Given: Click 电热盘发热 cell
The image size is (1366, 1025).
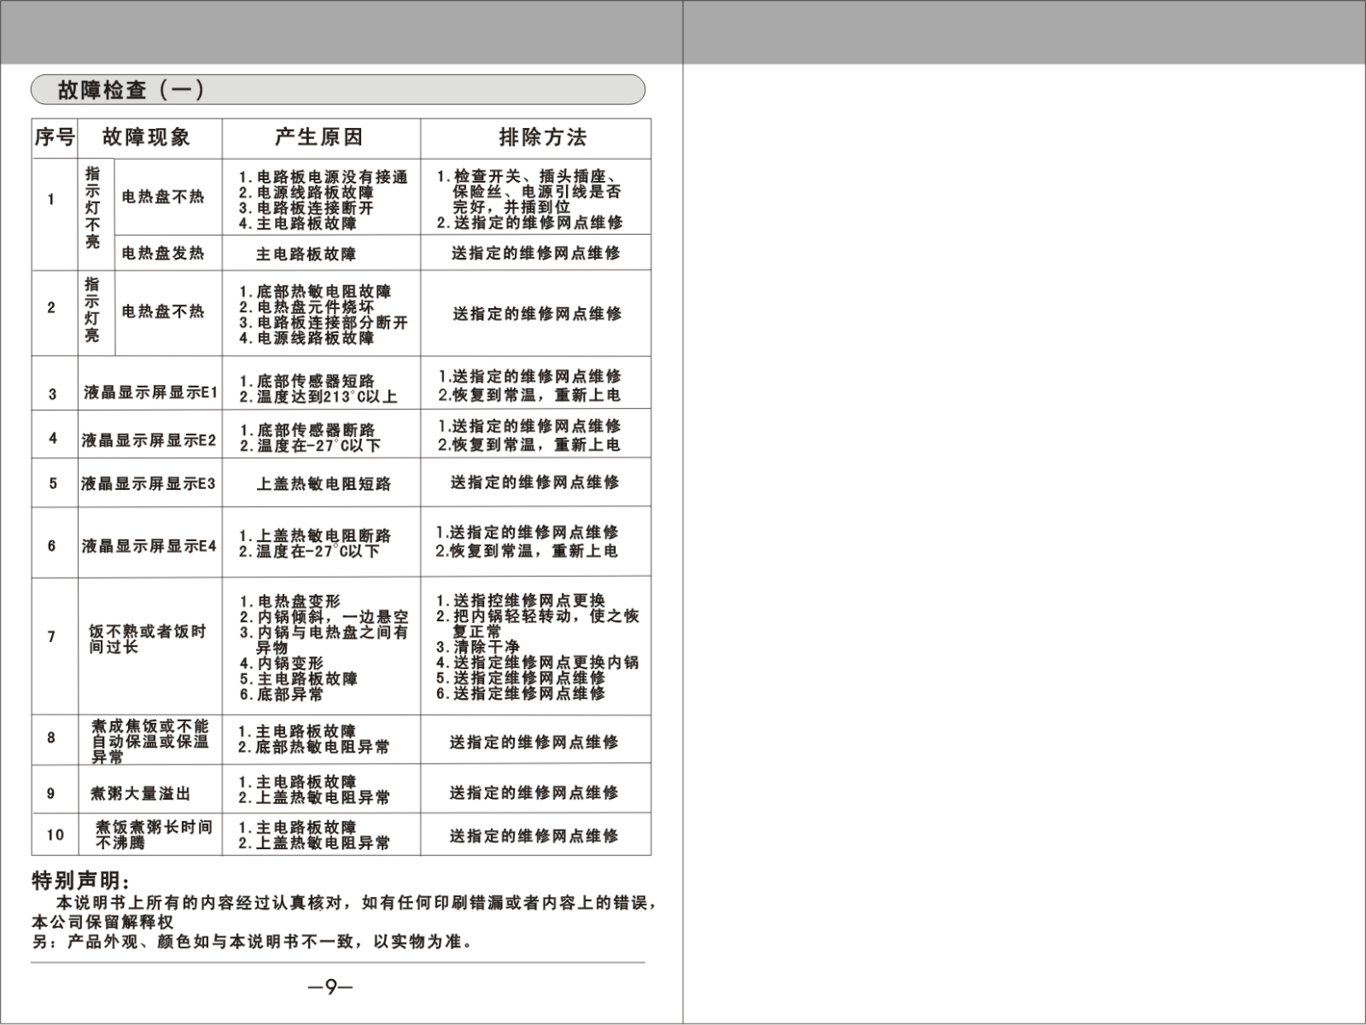Looking at the screenshot, I should (163, 253).
